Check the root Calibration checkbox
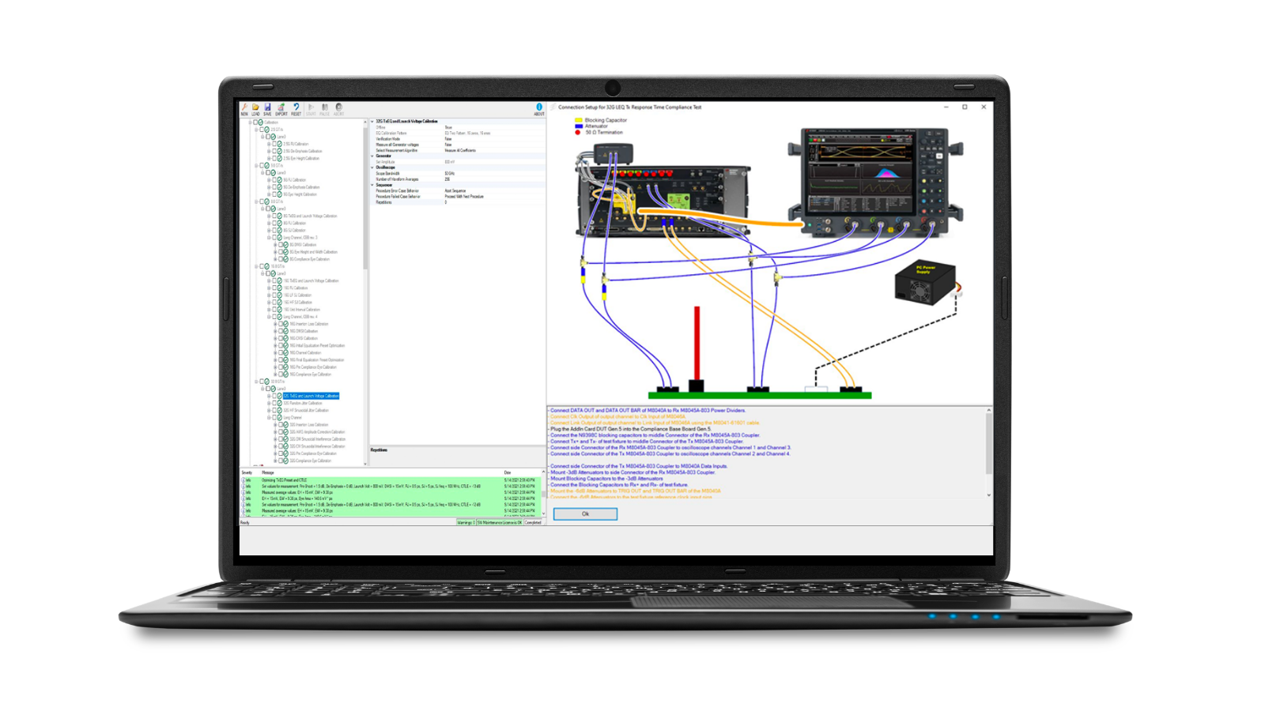The width and height of the screenshot is (1265, 711). (255, 122)
